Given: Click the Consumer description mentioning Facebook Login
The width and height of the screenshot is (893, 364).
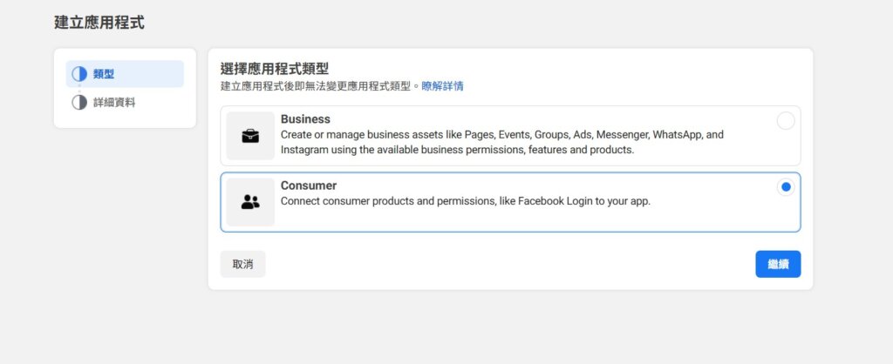Looking at the screenshot, I should click(x=466, y=201).
